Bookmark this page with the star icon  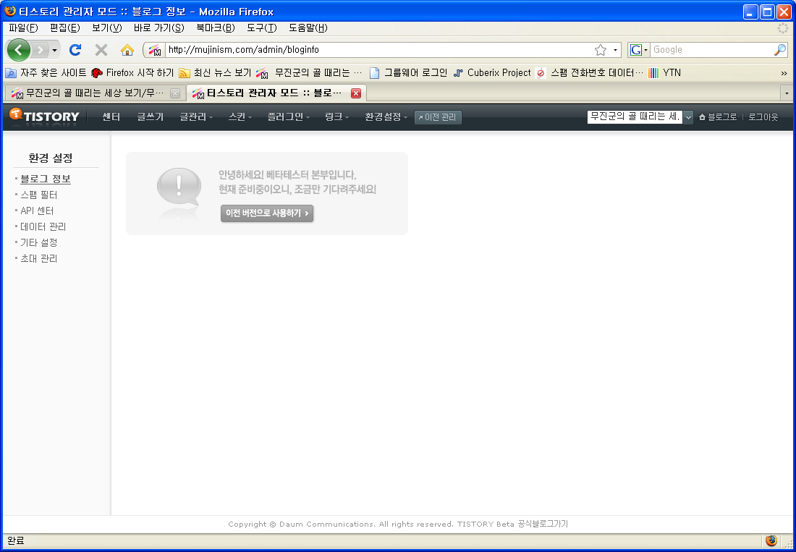coord(601,50)
